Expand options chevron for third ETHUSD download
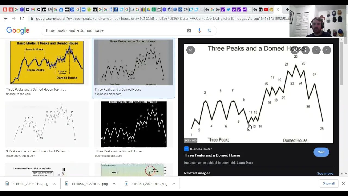348x196 pixels. click(x=173, y=184)
